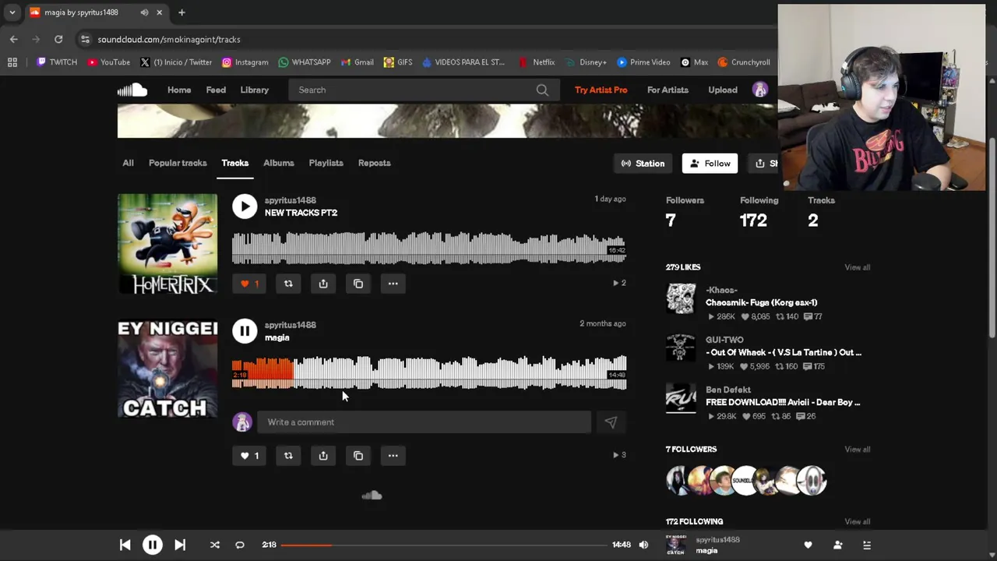Viewport: 997px width, 561px height.
Task: Switch to the Playlists tab
Action: (x=326, y=163)
